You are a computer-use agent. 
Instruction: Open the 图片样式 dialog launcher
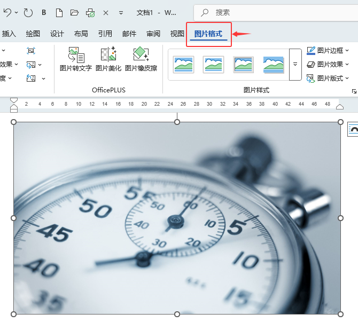[x=354, y=91]
